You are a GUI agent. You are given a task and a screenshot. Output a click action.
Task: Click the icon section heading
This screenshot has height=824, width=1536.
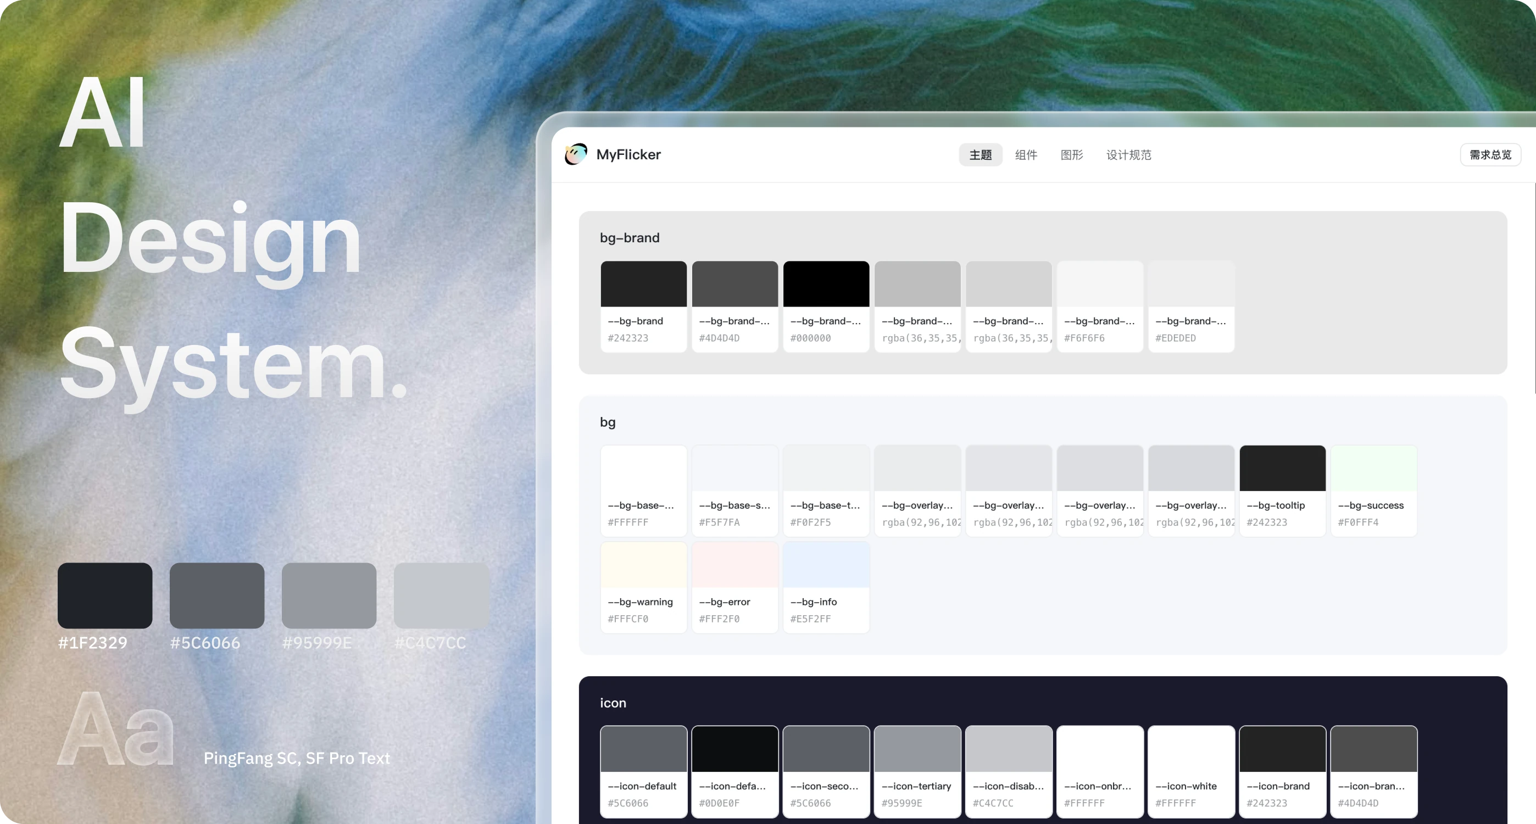pyautogui.click(x=613, y=703)
